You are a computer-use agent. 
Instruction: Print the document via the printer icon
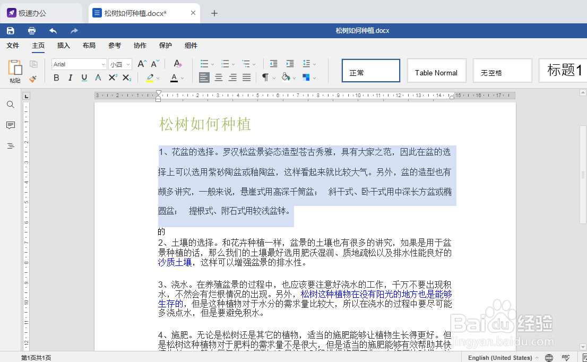click(32, 31)
